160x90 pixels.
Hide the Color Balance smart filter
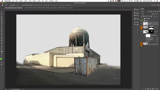[146, 39]
